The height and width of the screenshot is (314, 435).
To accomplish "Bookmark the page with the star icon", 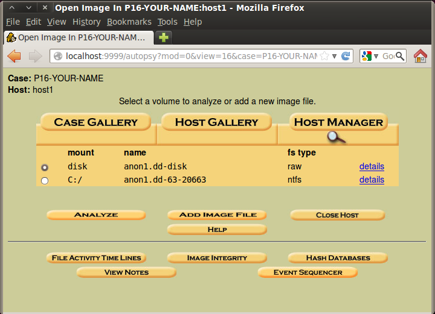I will pyautogui.click(x=324, y=56).
